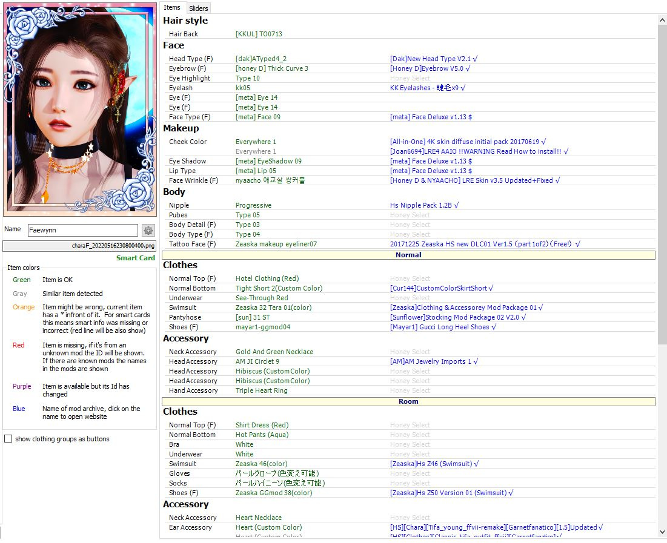667x543 pixels.
Task: Select Gold And Green Necklace accessory
Action: coord(274,352)
